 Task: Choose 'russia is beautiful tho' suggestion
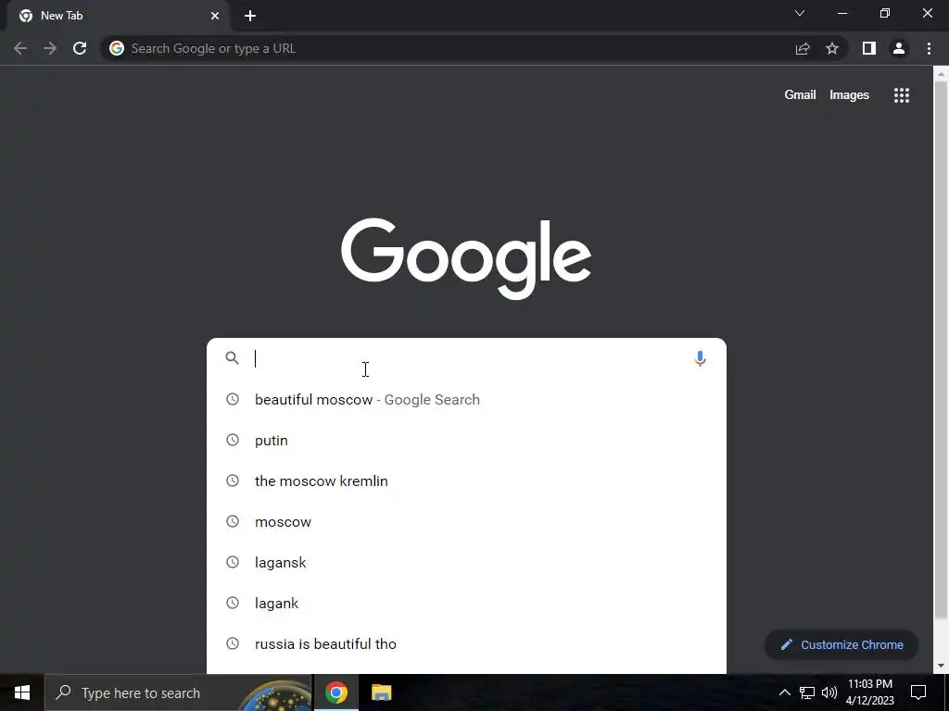point(466,644)
